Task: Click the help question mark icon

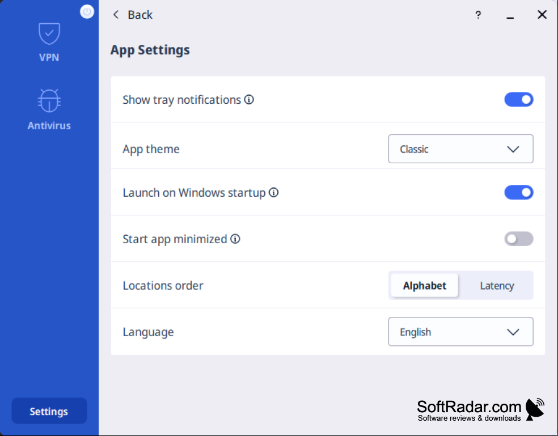Action: click(x=478, y=15)
